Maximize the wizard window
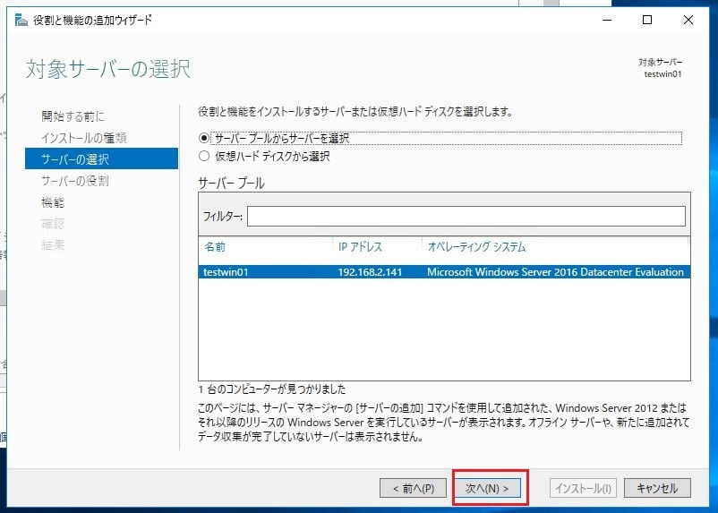The width and height of the screenshot is (718, 513). (x=647, y=20)
